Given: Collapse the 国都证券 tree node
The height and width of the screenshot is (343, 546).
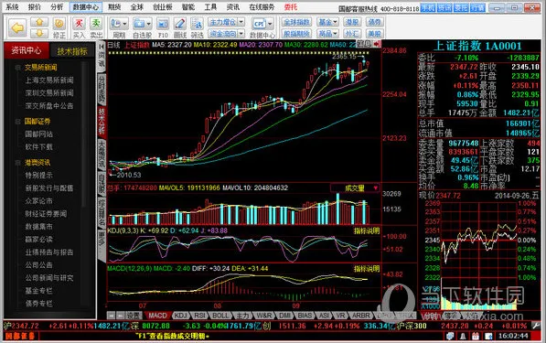Looking at the screenshot, I should [x=17, y=121].
